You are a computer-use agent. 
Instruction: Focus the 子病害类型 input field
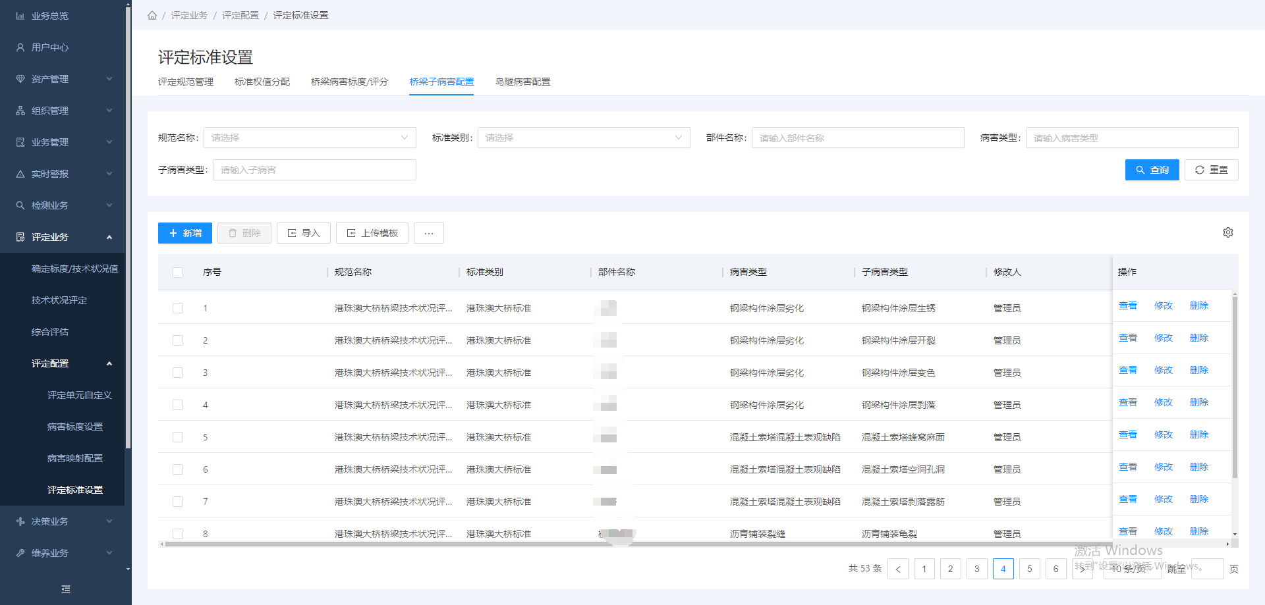coord(314,170)
